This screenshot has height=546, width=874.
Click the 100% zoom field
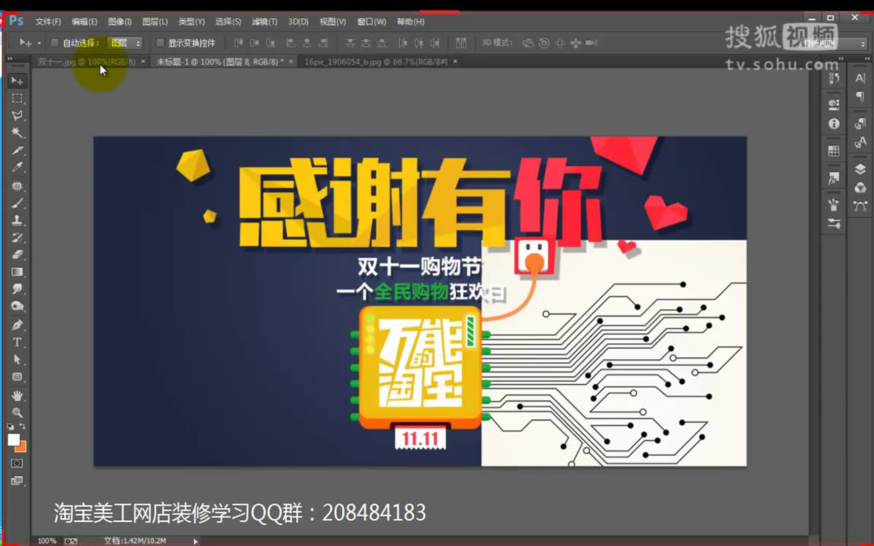tap(47, 541)
